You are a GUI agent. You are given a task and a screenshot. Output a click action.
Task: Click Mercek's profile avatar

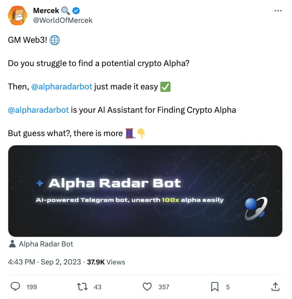tap(17, 16)
